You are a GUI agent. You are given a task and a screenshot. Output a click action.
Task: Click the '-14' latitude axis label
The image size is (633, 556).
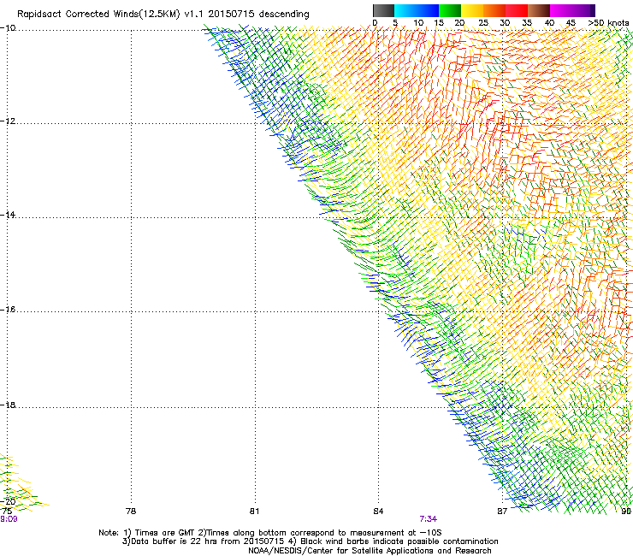click(x=8, y=216)
